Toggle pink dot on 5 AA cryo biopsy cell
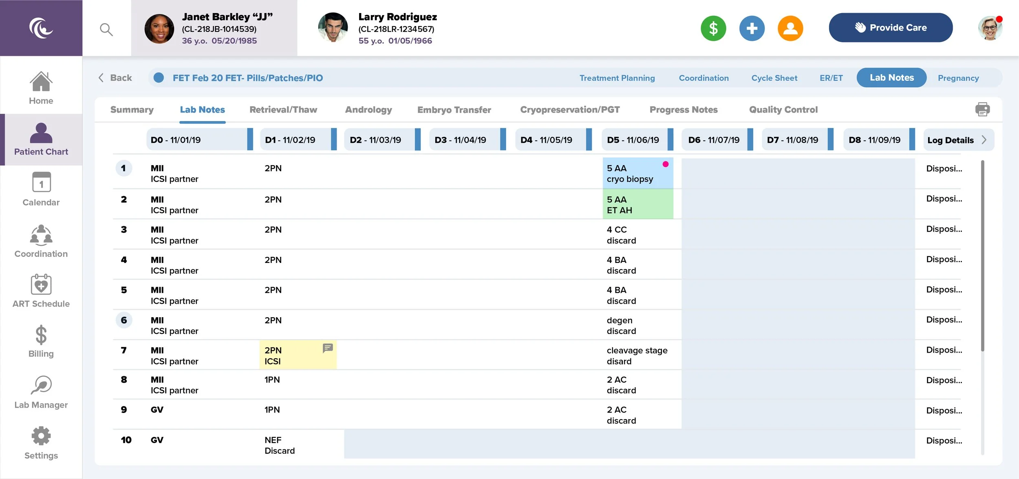Viewport: 1019px width, 479px height. 665,164
